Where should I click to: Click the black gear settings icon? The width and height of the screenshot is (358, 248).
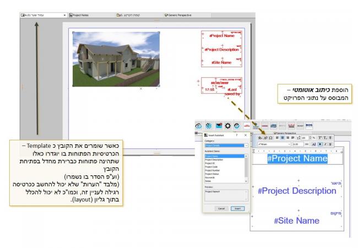pos(228,126)
